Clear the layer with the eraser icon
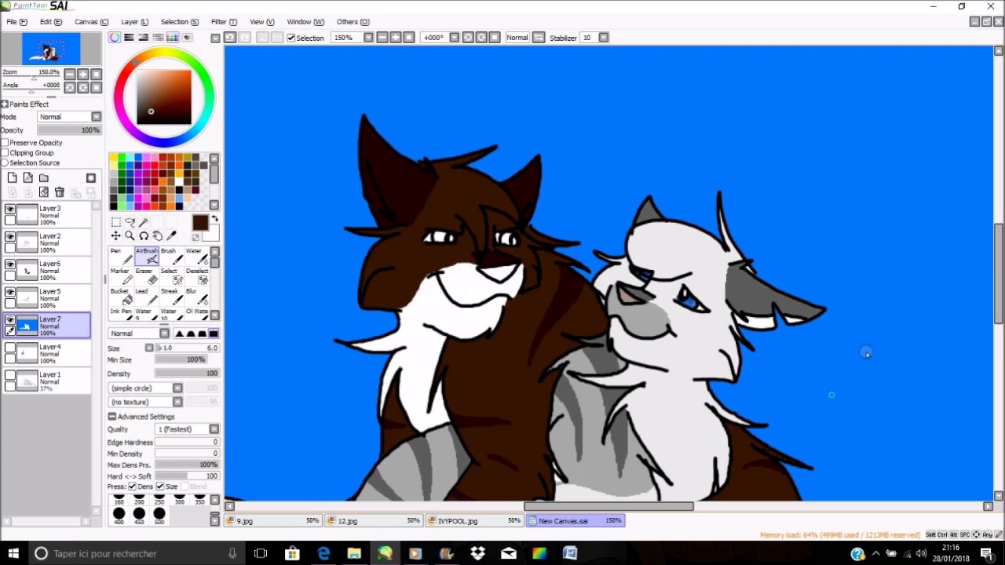1005x565 pixels. point(43,192)
